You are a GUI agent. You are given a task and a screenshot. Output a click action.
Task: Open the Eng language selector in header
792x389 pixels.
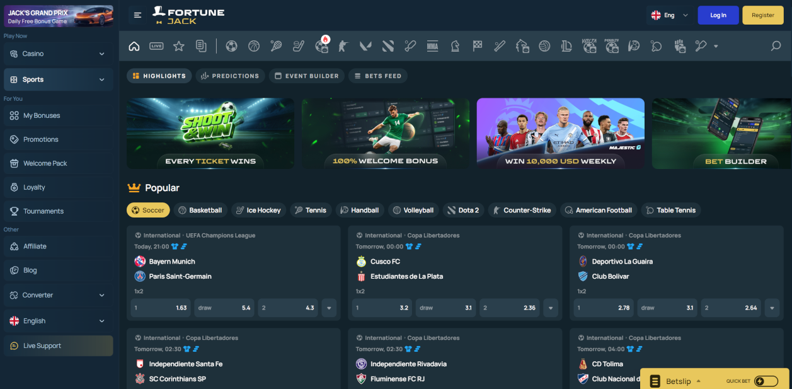(669, 15)
